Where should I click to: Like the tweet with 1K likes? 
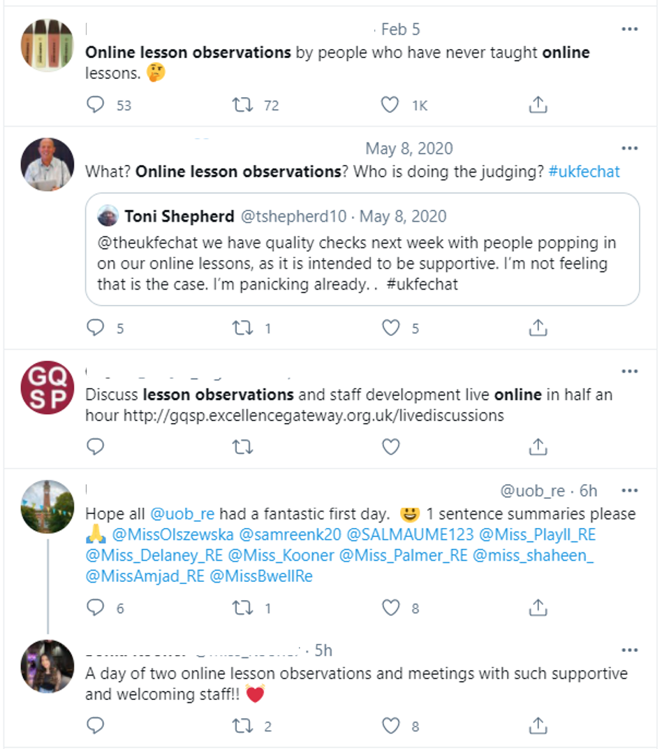[390, 105]
